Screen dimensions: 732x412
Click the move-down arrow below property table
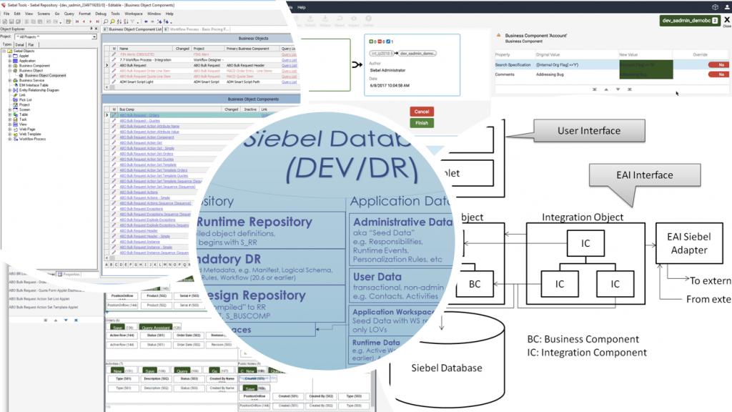pyautogui.click(x=618, y=89)
